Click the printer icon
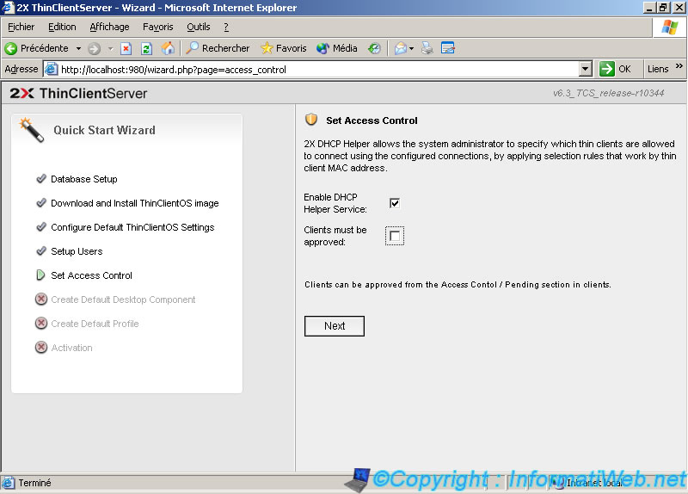The image size is (688, 494). click(x=427, y=48)
